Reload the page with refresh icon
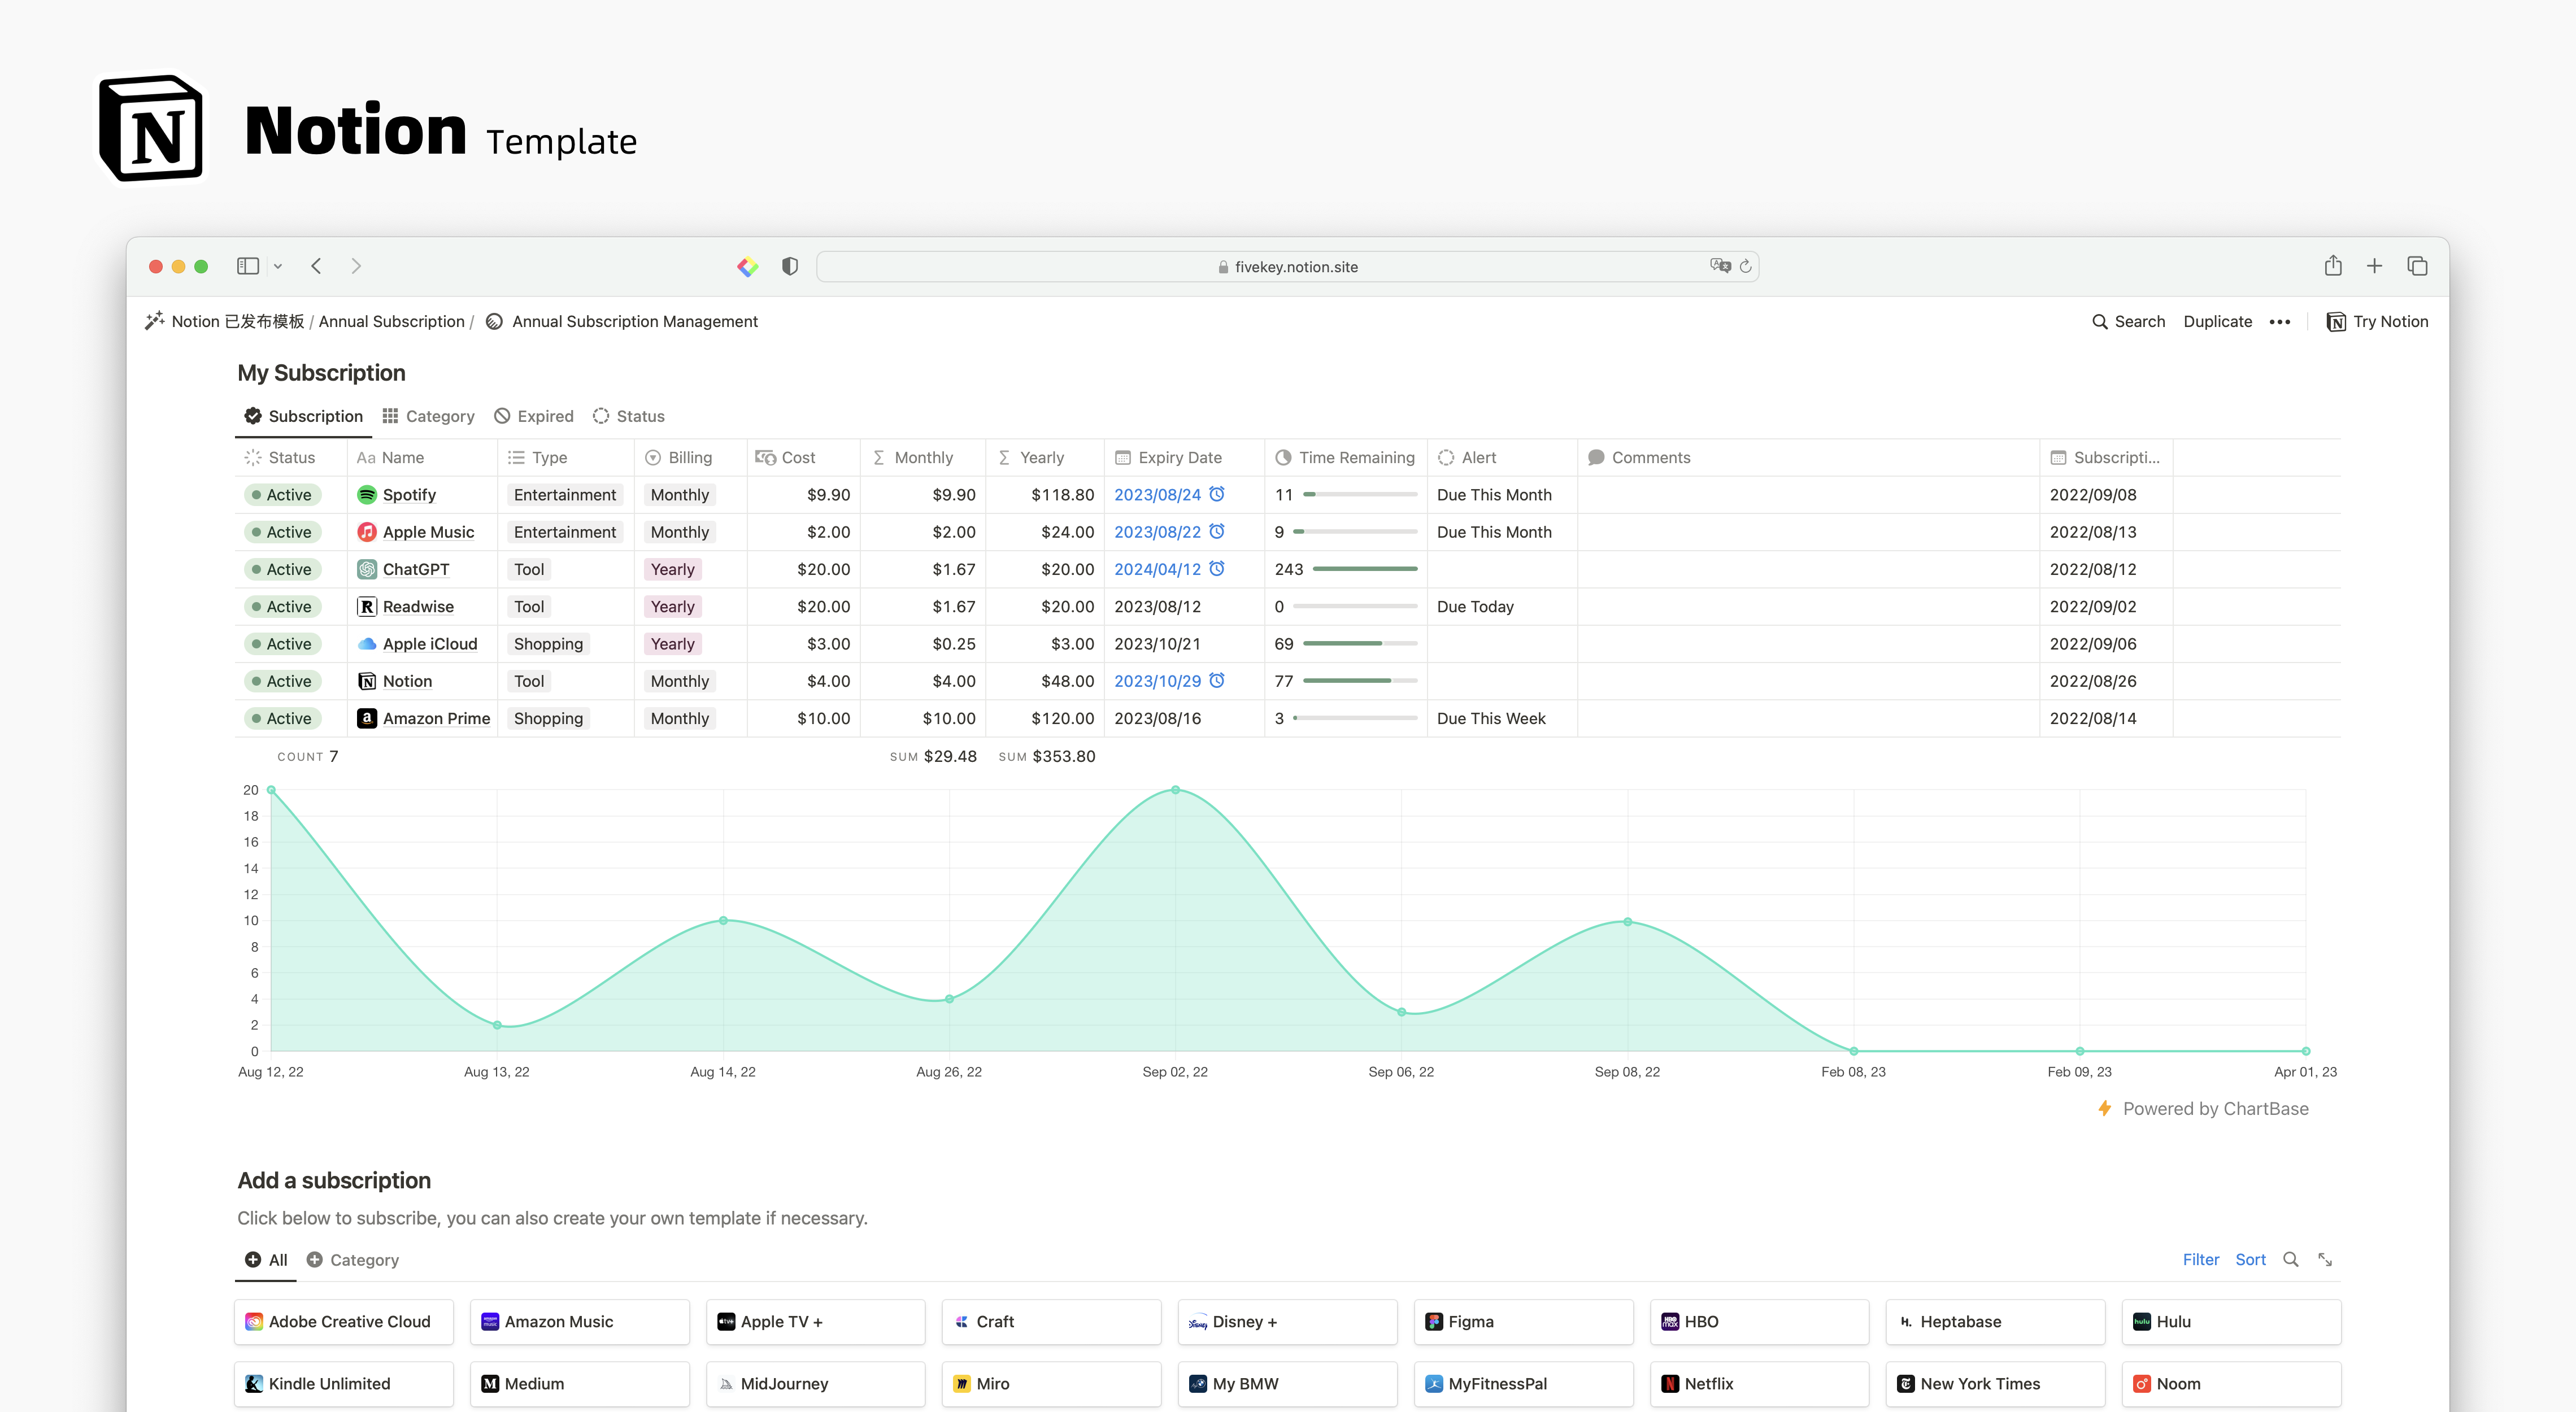Image resolution: width=2576 pixels, height=1412 pixels. (1745, 266)
